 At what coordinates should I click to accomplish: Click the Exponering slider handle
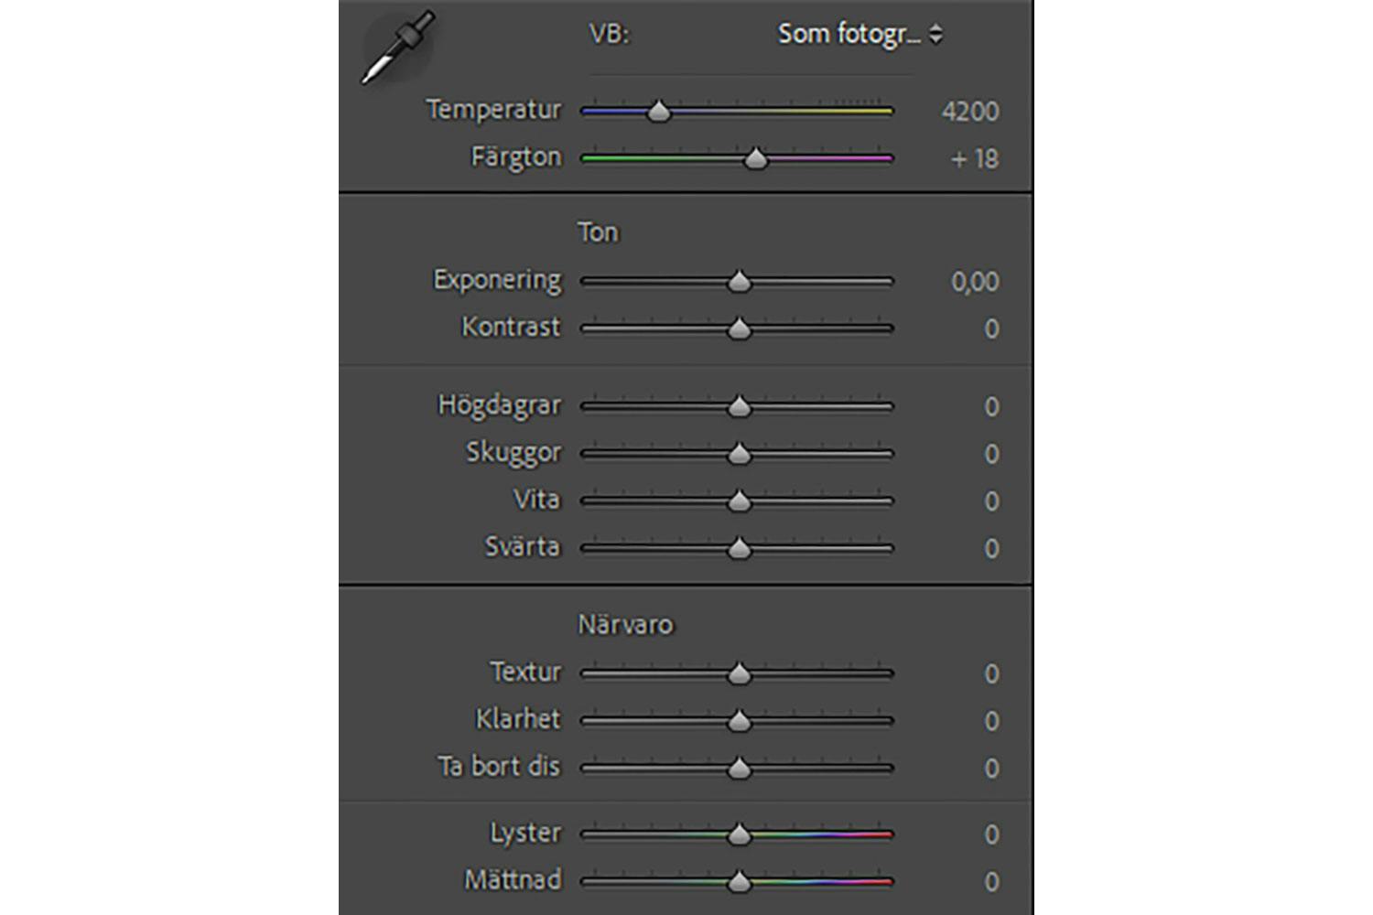tap(739, 282)
